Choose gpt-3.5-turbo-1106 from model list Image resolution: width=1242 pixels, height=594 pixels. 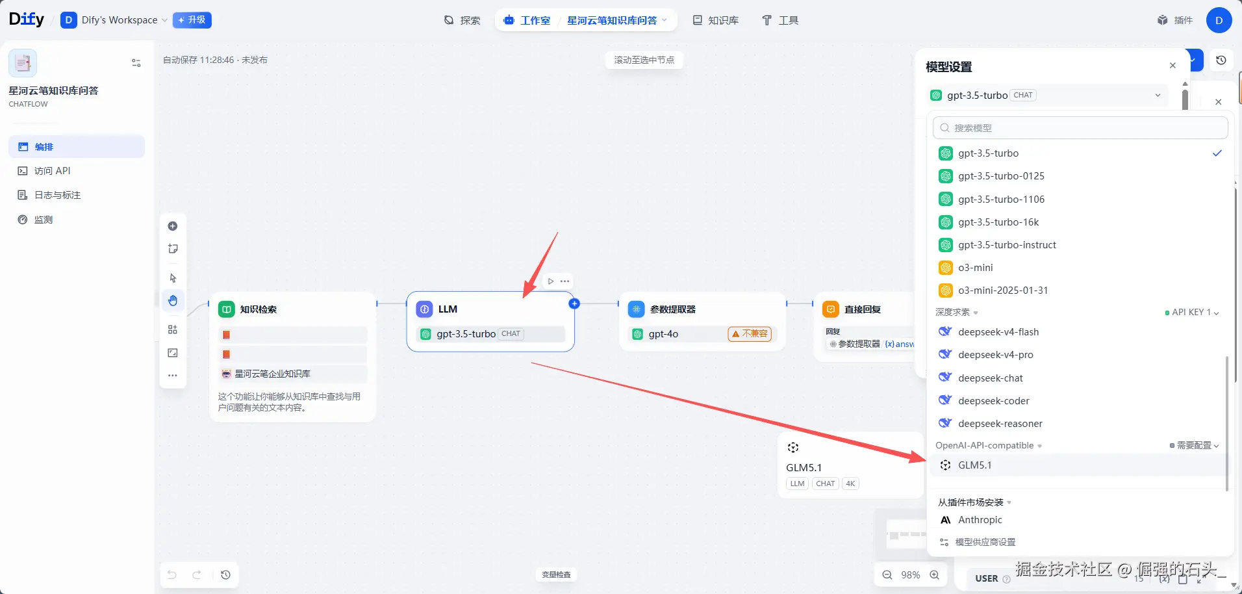point(1080,200)
